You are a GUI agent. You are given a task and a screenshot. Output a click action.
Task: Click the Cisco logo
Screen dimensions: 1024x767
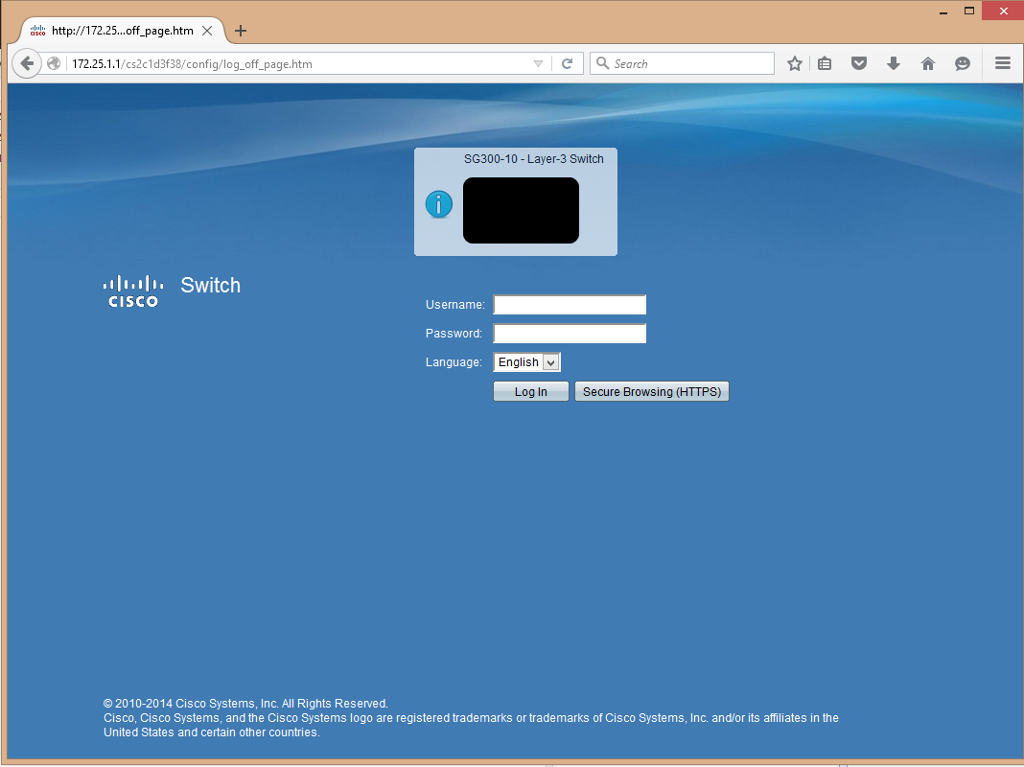tap(133, 291)
